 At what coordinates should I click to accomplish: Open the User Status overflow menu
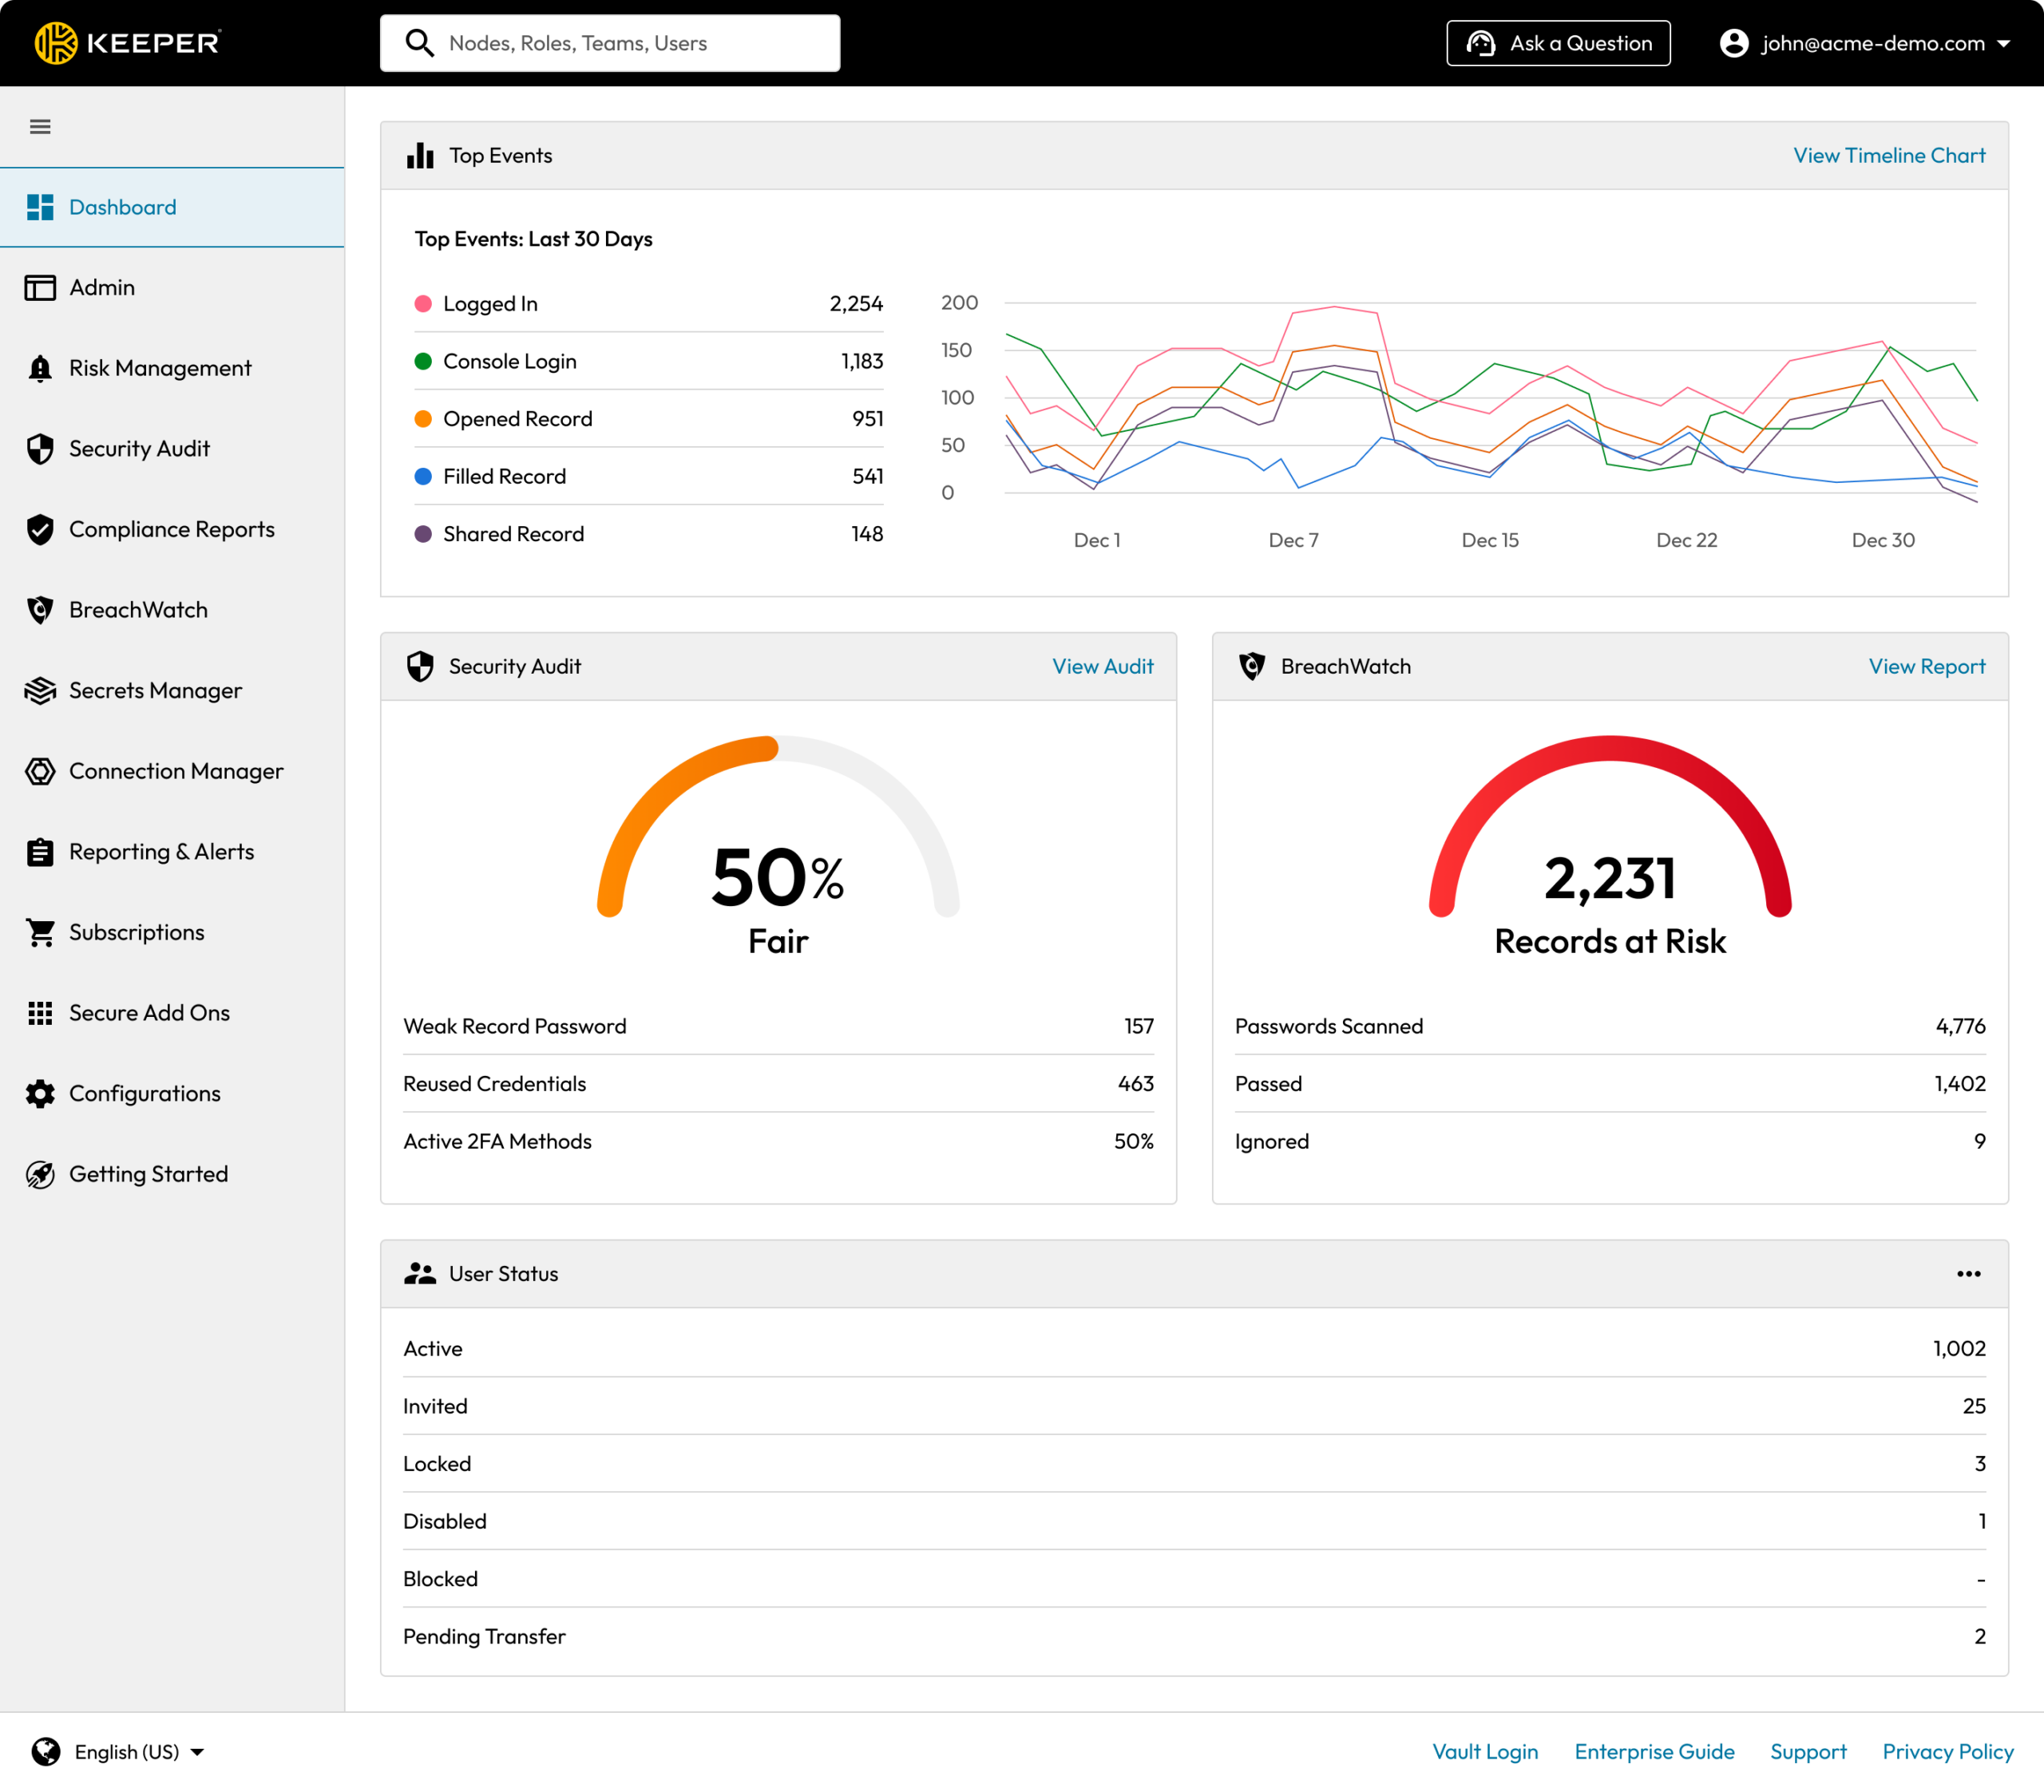click(x=1968, y=1273)
